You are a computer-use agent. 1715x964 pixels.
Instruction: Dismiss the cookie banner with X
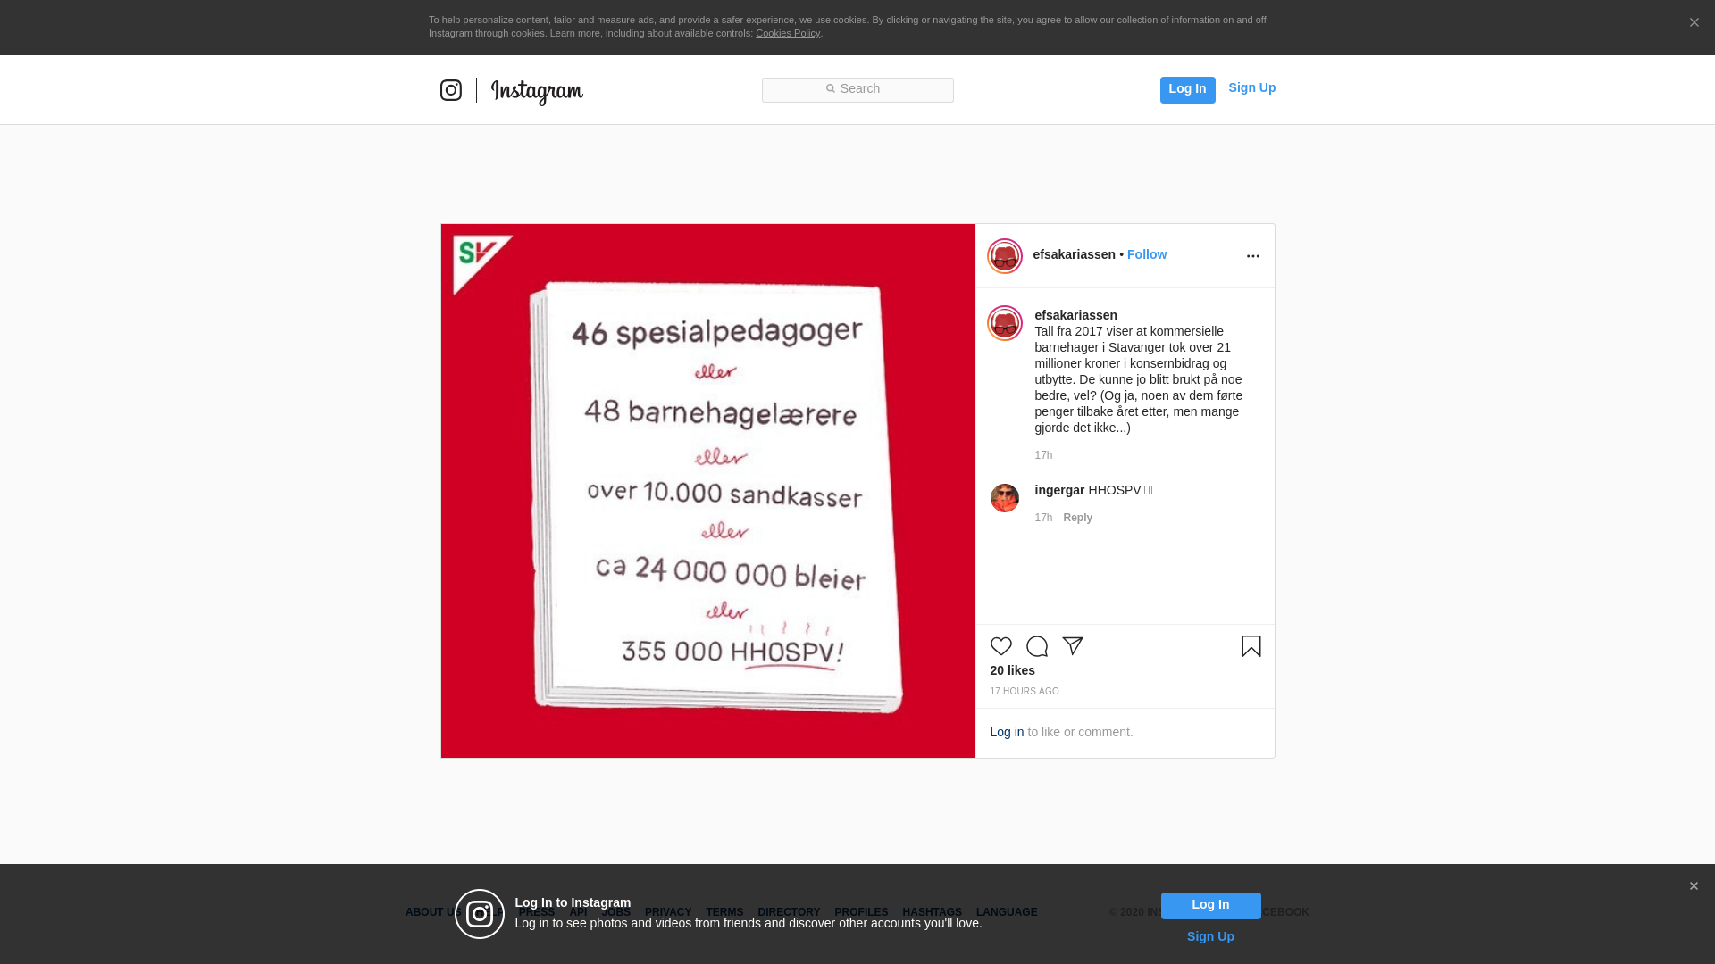(1694, 23)
